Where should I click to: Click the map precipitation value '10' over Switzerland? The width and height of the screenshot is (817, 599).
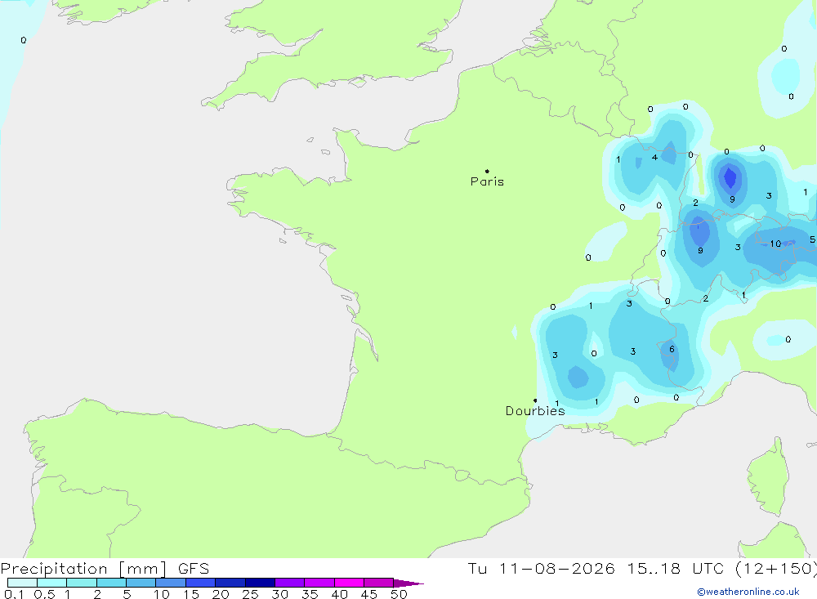(x=775, y=244)
